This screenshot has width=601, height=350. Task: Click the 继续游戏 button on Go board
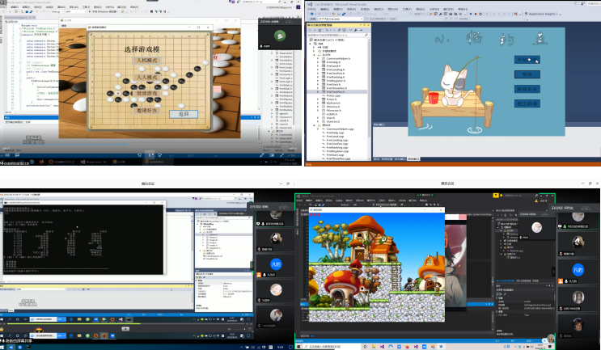pyautogui.click(x=146, y=93)
